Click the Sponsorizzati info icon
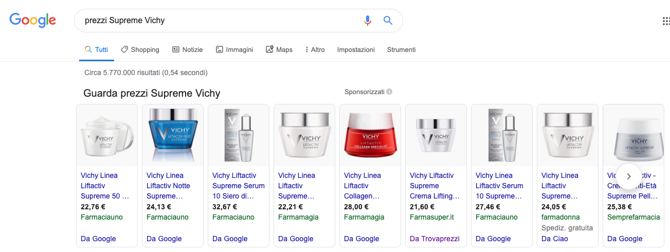670x252 pixels. 389,92
